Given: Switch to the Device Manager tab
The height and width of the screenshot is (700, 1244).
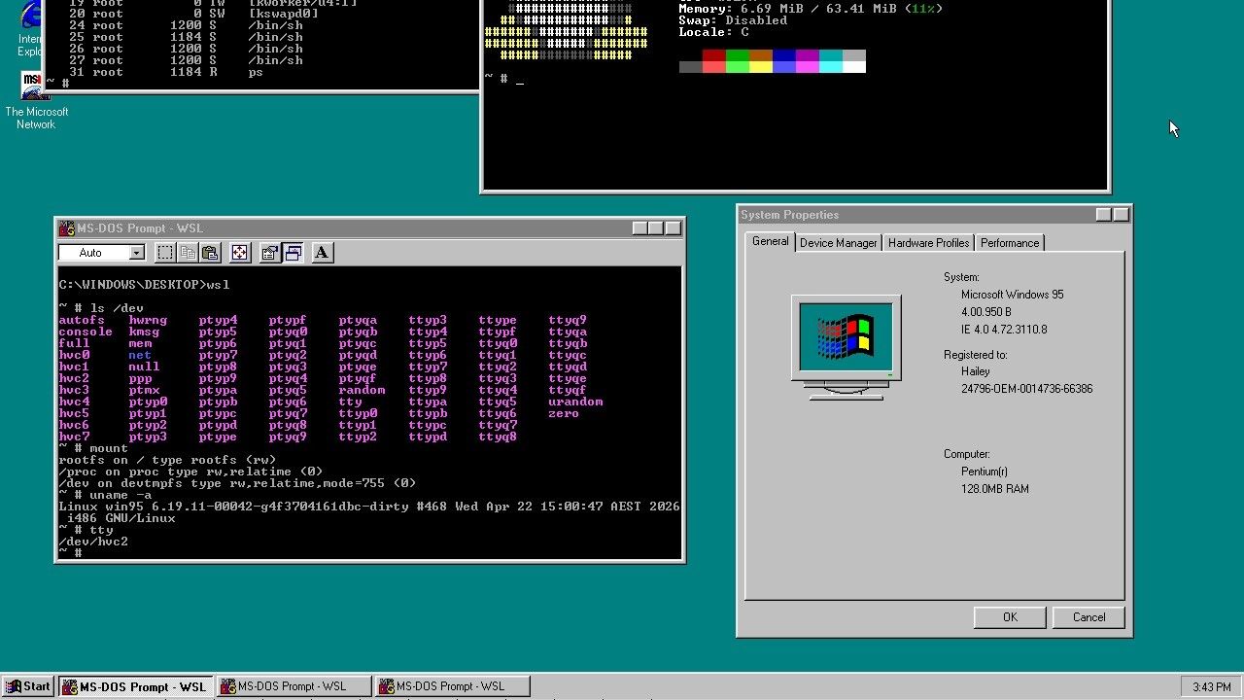Looking at the screenshot, I should [838, 242].
